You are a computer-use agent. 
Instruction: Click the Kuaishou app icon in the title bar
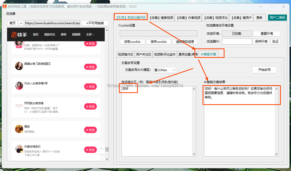4,7
